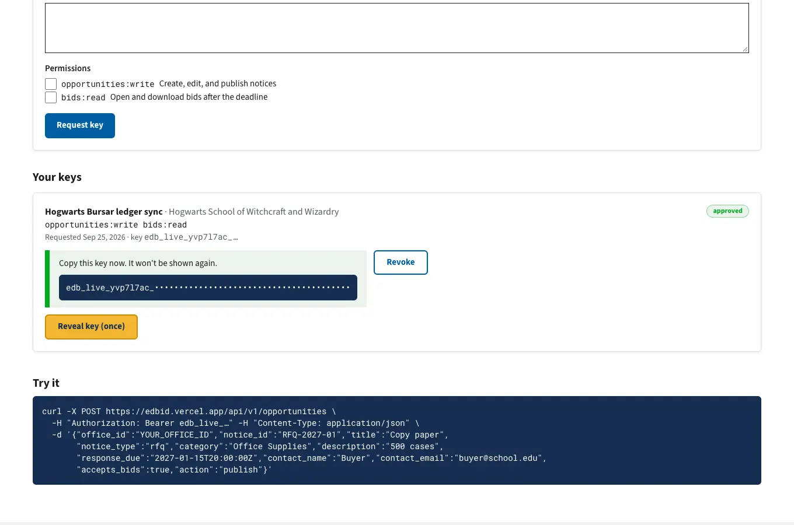
Task: Click the Hogwarts Bursar ledger sync title
Action: [x=104, y=212]
